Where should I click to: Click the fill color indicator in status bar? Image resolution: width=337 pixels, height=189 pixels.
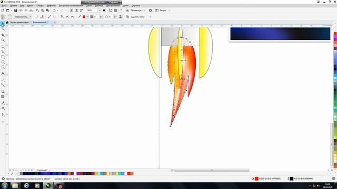(x=256, y=178)
